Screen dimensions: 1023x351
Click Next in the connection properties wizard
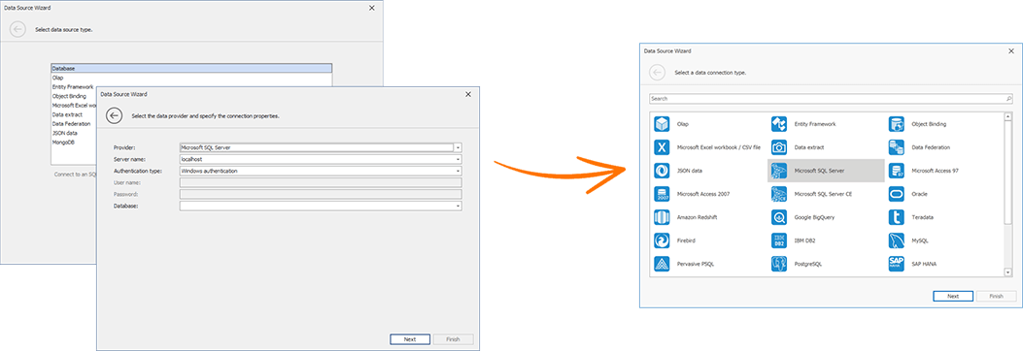click(410, 339)
